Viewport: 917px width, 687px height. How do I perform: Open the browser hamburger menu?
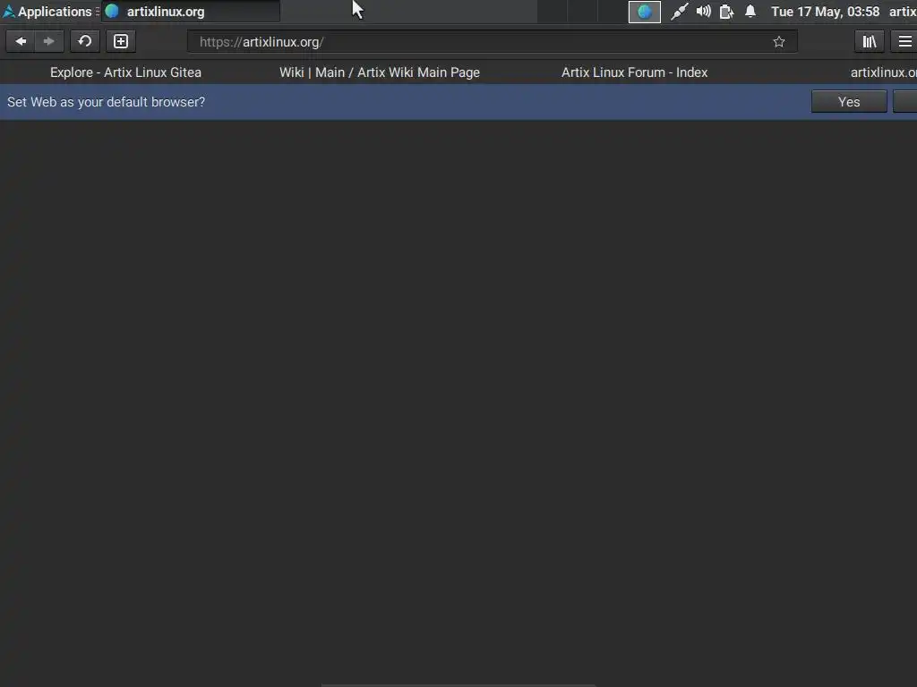(904, 41)
